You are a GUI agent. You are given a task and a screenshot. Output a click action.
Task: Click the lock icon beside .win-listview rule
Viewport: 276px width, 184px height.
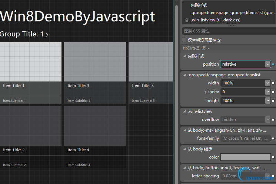click(x=187, y=20)
